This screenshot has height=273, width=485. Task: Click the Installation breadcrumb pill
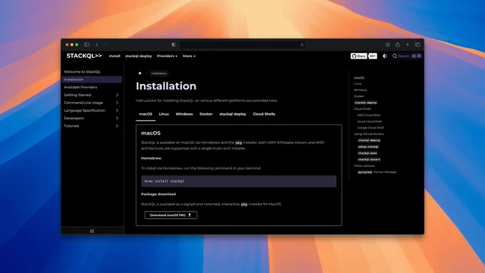click(x=159, y=73)
